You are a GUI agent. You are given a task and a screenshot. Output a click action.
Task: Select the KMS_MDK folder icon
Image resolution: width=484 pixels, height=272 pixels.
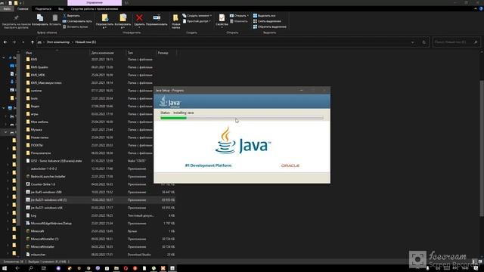tap(28, 75)
